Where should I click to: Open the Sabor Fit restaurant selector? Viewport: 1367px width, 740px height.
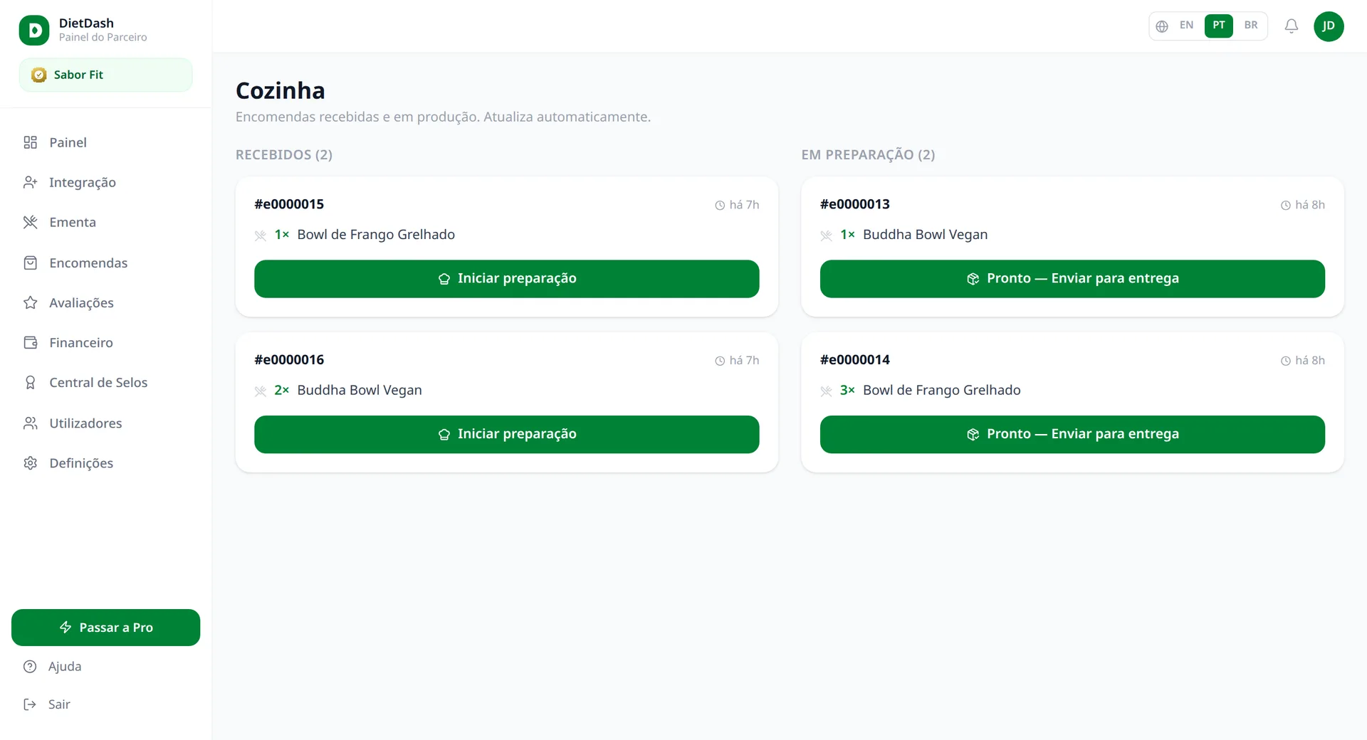click(x=105, y=75)
